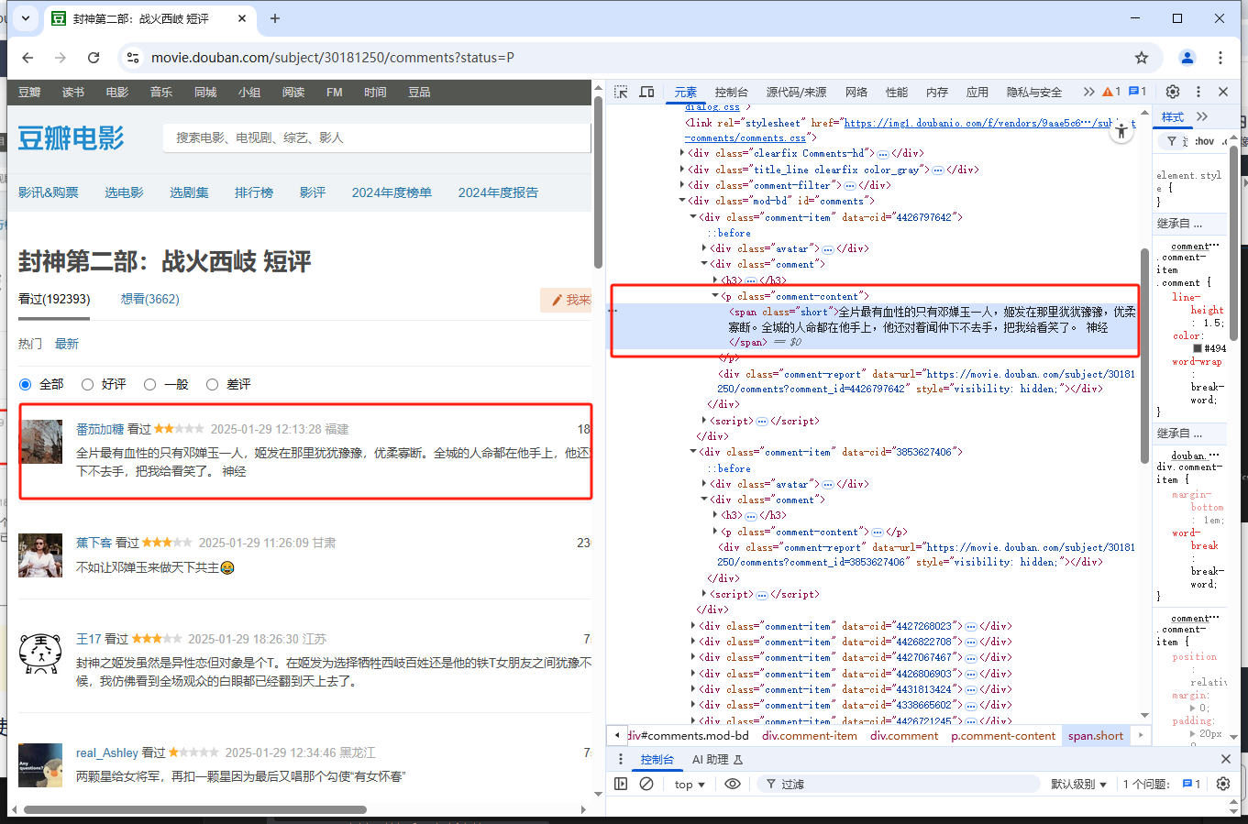Select the span.short breadcrumb item
The width and height of the screenshot is (1248, 824).
[1096, 735]
